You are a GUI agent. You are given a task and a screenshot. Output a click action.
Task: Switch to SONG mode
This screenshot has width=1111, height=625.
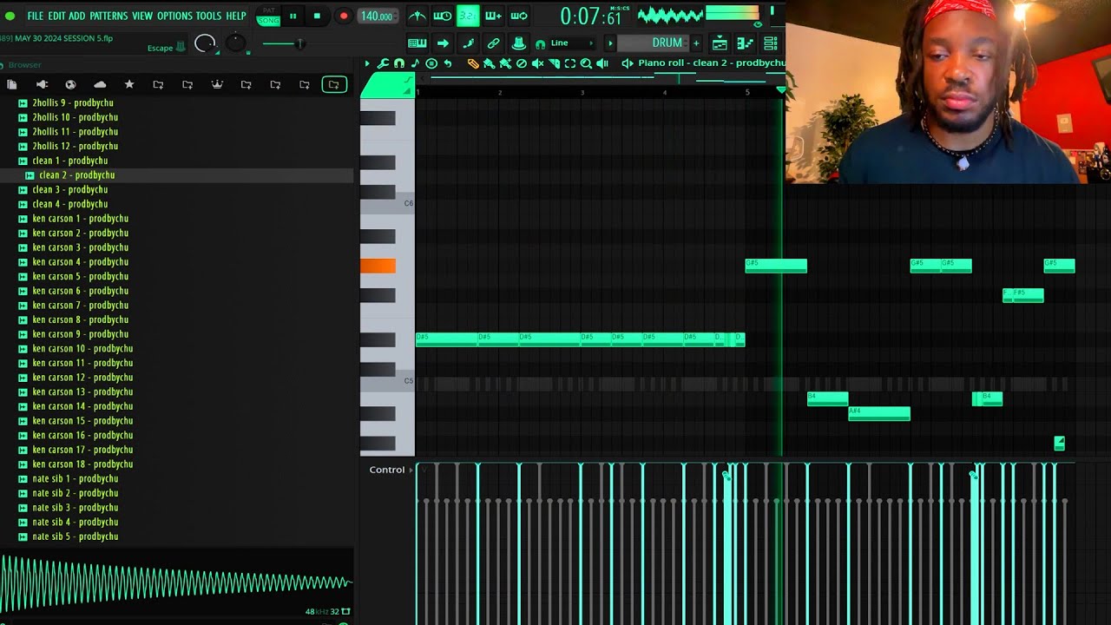269,20
